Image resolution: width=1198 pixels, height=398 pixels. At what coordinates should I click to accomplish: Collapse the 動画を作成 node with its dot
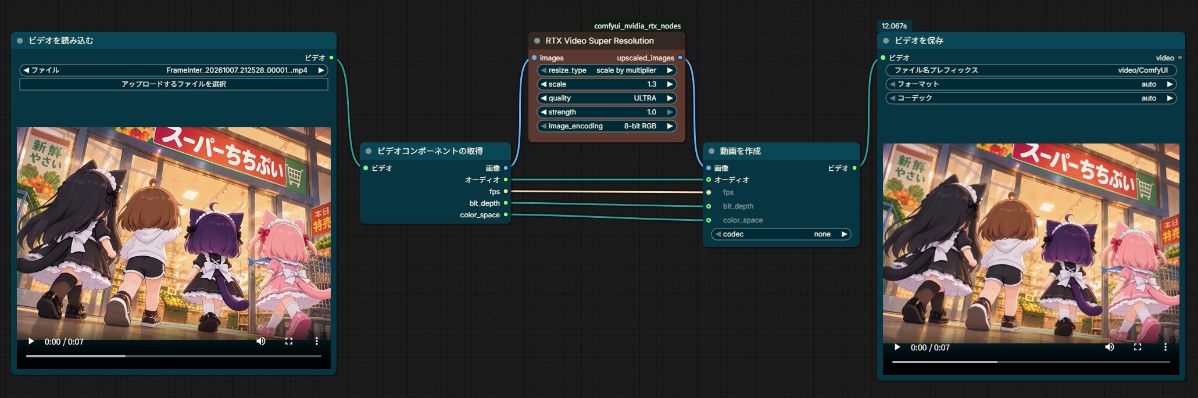(711, 151)
